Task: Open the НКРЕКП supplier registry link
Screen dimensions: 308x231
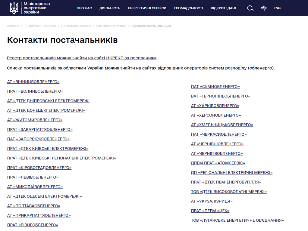Action: tap(81, 58)
